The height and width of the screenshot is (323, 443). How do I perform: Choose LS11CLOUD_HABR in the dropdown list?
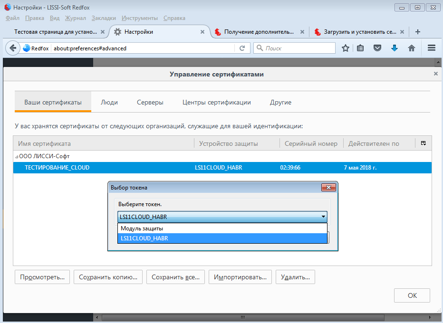[x=222, y=238]
